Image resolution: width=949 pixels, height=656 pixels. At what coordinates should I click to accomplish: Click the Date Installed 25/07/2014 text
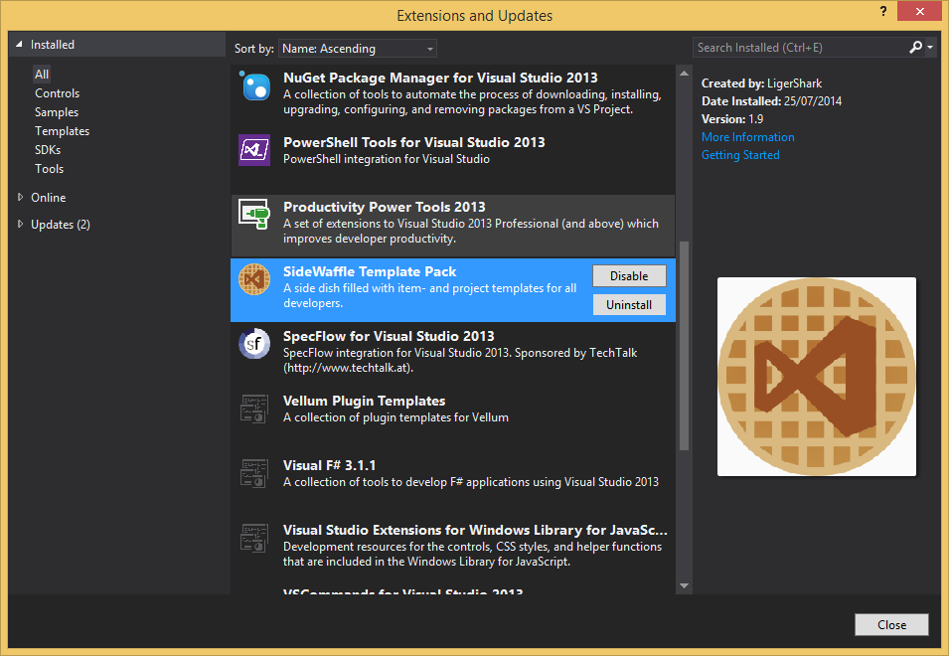[772, 101]
